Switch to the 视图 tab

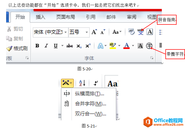152,17
